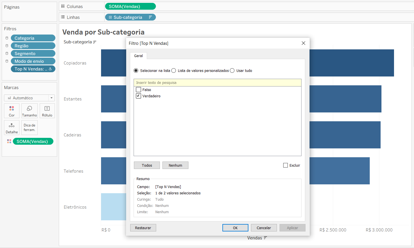Viewport: 414px width, 248px height.
Task: Select the Região filter pill
Action: (x=33, y=46)
